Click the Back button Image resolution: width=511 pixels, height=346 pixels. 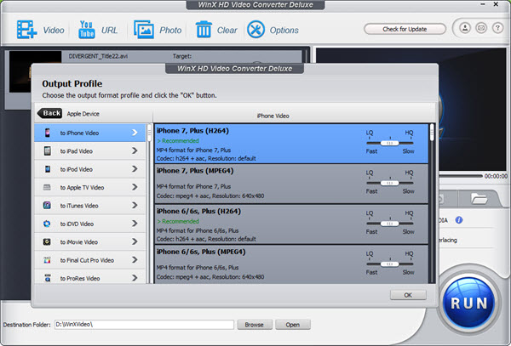click(49, 113)
